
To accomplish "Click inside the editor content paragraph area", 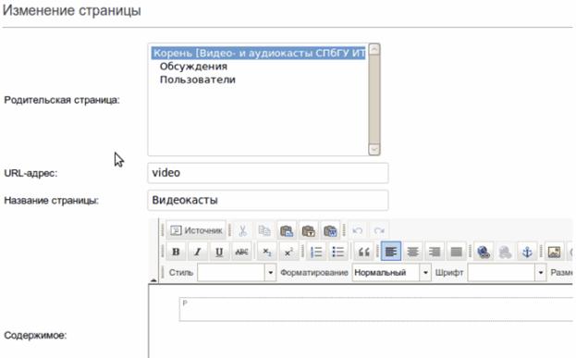I will pyautogui.click(x=376, y=309).
